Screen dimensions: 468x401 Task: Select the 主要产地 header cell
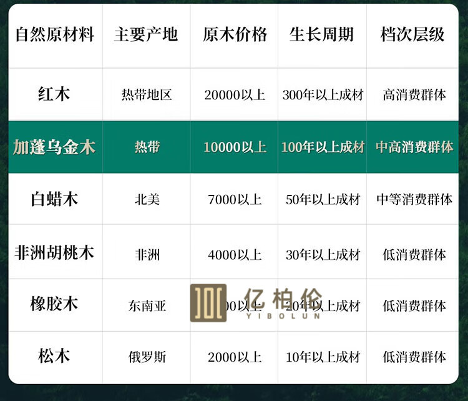tap(146, 34)
